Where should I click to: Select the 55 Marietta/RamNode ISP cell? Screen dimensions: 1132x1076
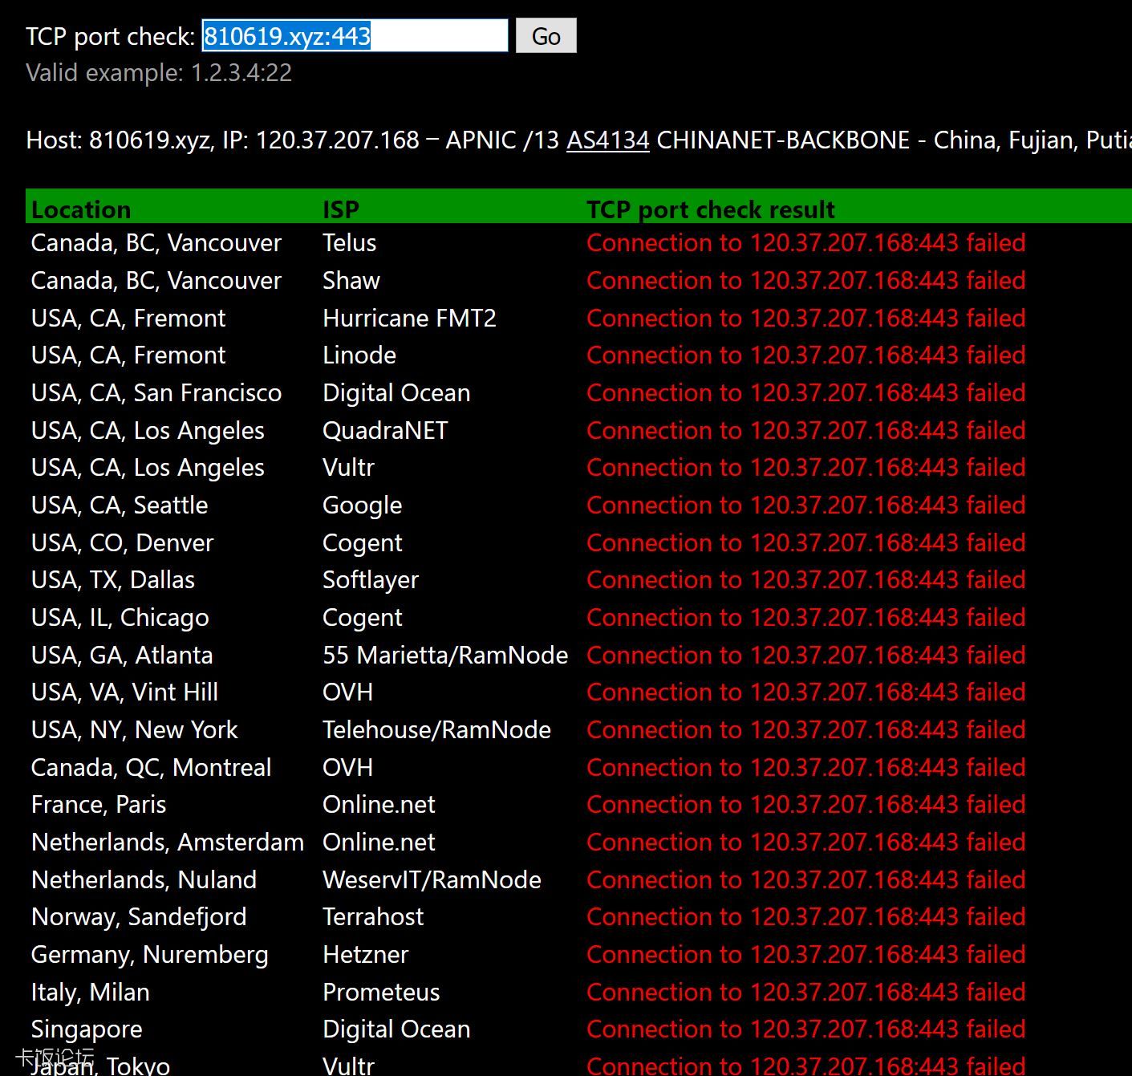click(x=445, y=656)
